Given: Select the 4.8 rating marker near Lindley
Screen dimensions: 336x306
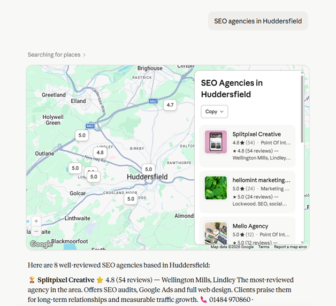Looking at the screenshot, I should coord(100,152).
